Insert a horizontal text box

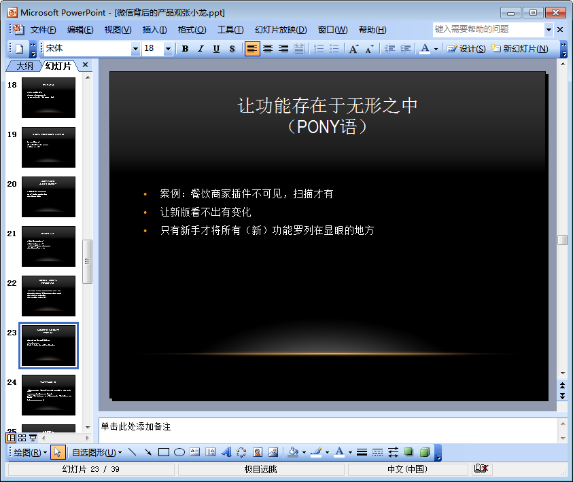point(195,452)
